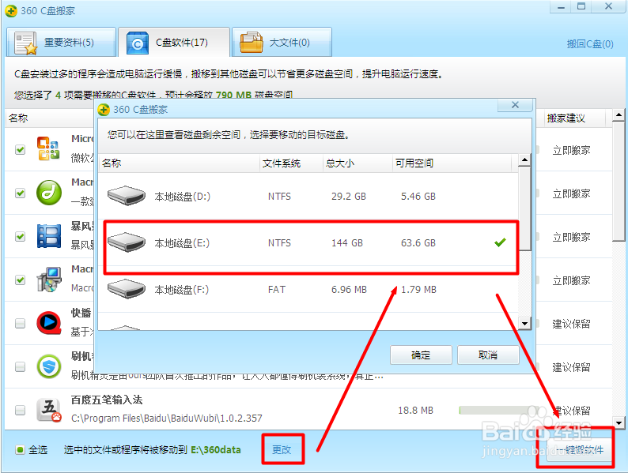Open the 重要资料(5) tab
This screenshot has width=628, height=473.
click(x=61, y=42)
